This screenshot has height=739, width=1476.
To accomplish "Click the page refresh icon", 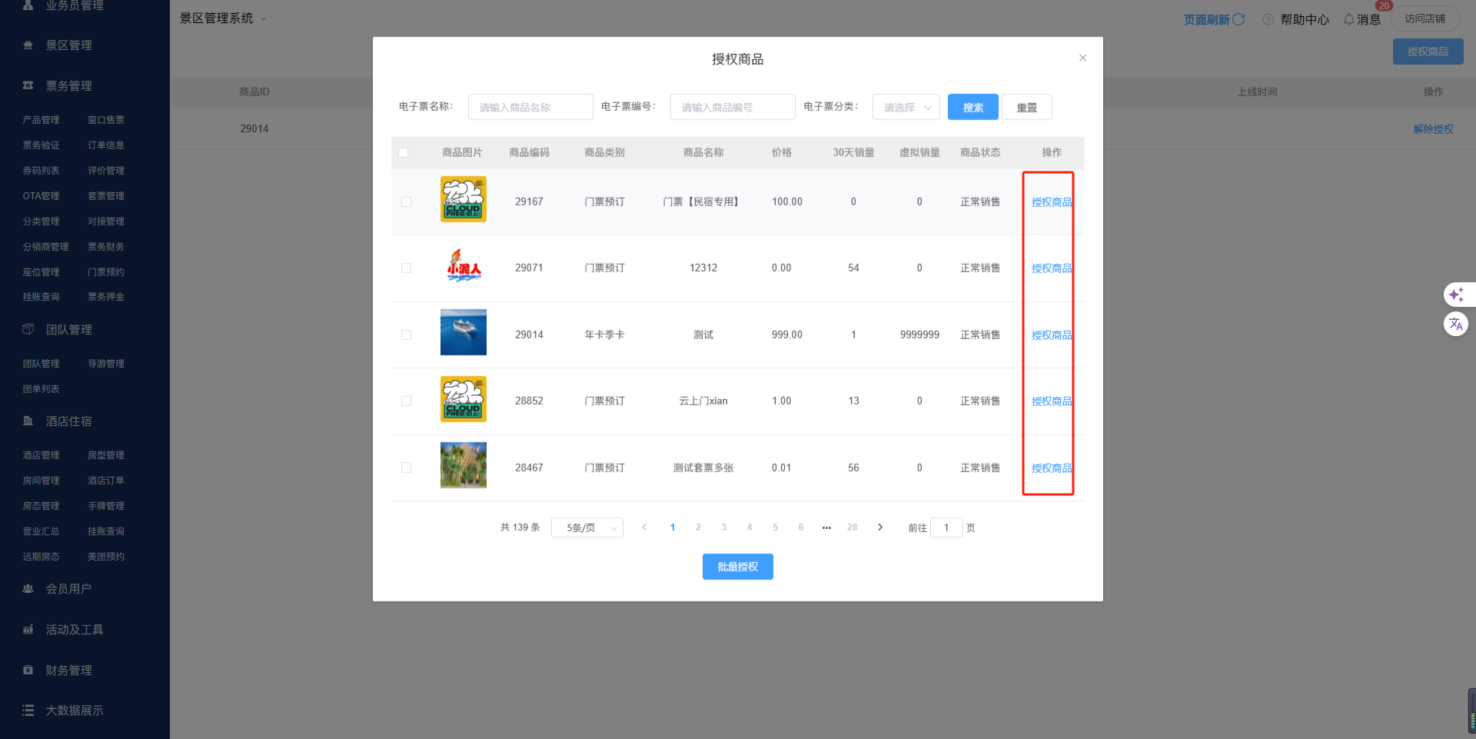I will pos(1238,19).
